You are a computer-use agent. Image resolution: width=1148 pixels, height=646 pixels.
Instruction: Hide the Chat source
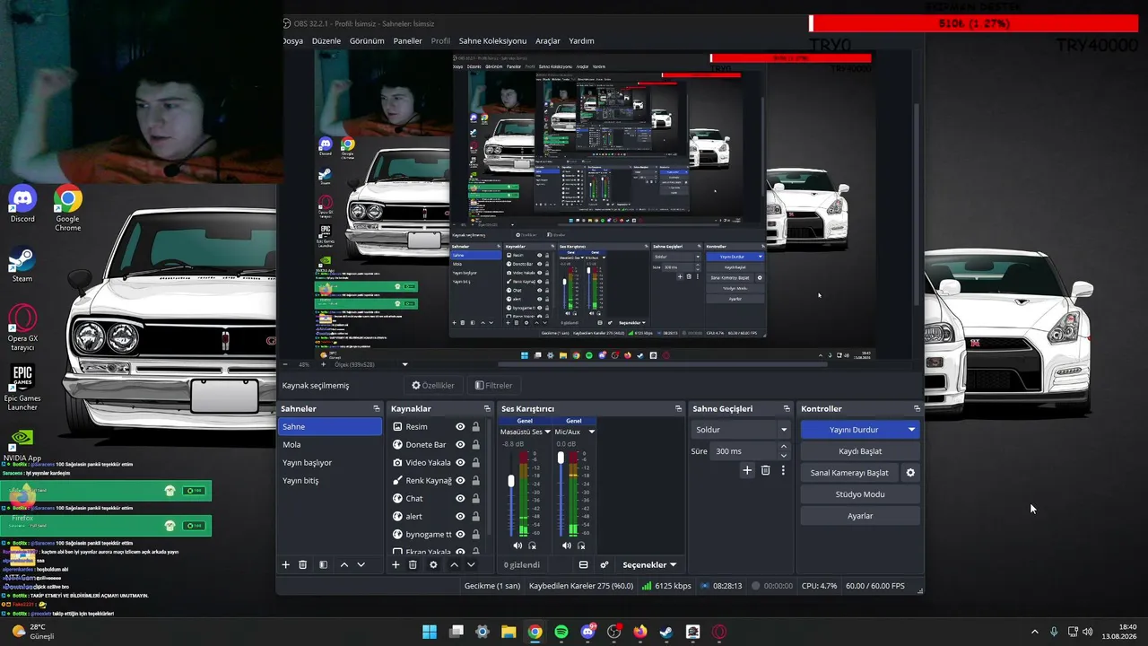point(460,499)
